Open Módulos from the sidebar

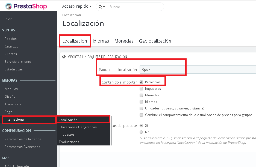11,89
